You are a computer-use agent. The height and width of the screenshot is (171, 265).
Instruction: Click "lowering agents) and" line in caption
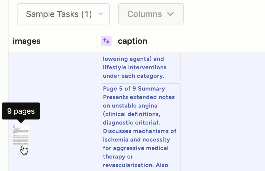[x=133, y=59]
